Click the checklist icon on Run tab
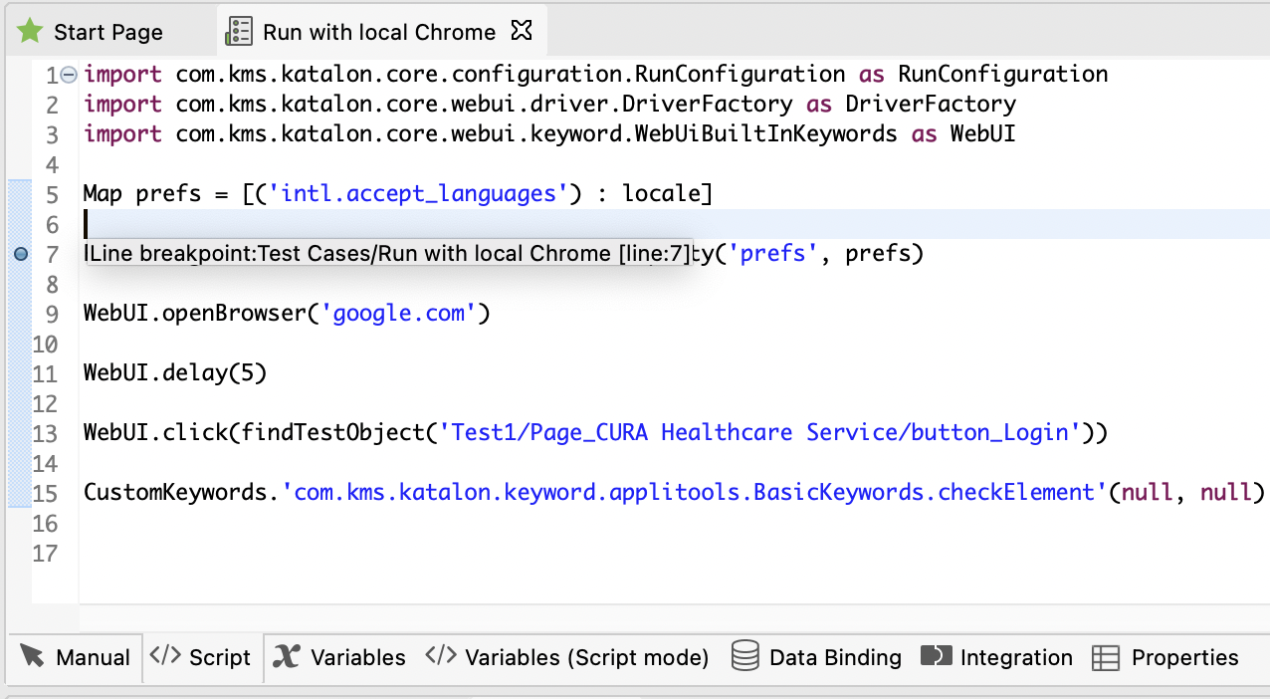 tap(238, 31)
